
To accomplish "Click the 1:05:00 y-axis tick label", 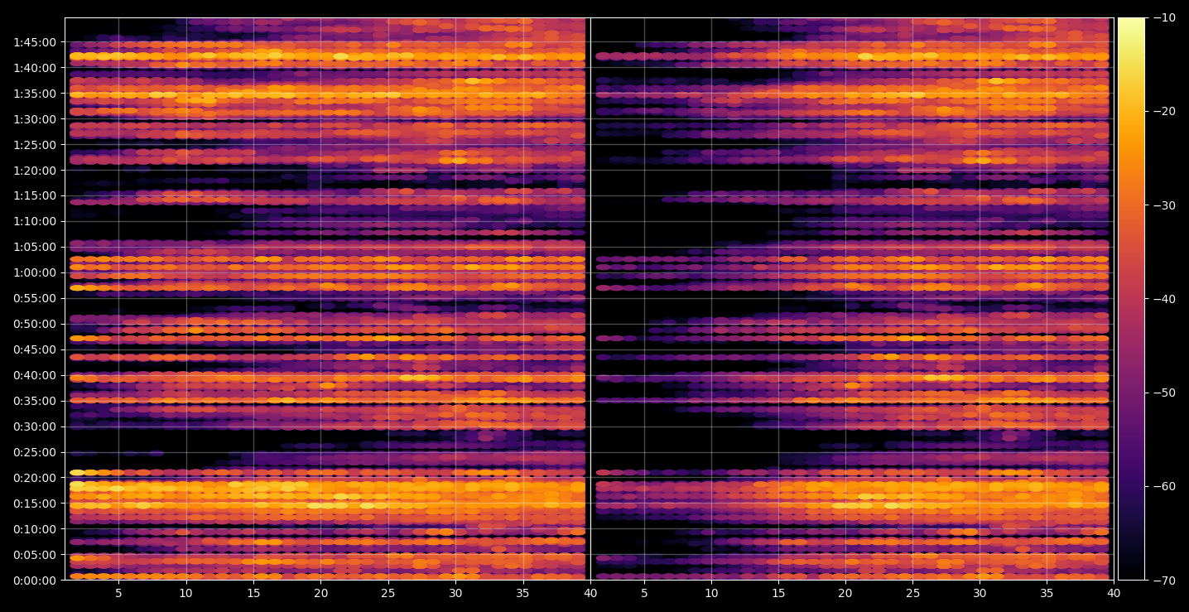I will 35,247.
